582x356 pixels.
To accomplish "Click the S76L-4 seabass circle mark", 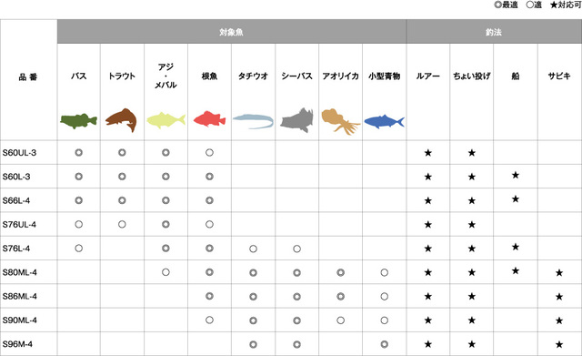I will (x=296, y=249).
